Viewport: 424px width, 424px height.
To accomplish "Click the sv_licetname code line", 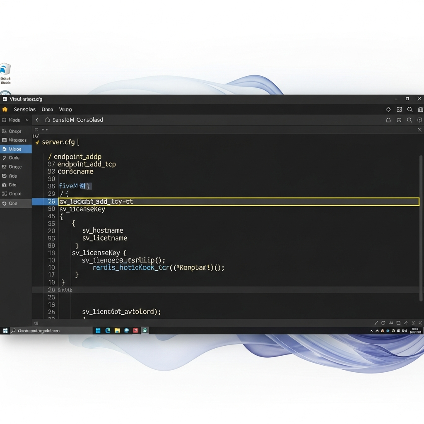I will tap(105, 238).
